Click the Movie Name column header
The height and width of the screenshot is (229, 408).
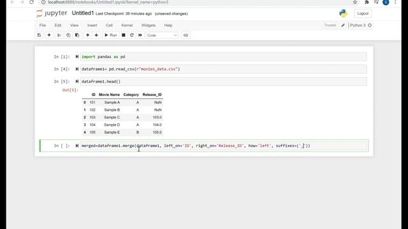point(109,95)
